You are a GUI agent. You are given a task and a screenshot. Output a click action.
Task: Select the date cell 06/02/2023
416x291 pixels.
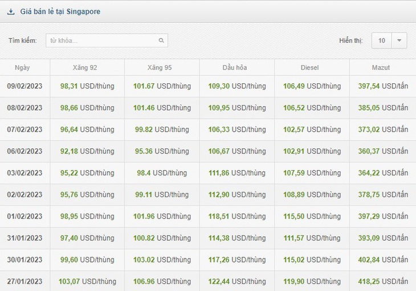point(25,151)
